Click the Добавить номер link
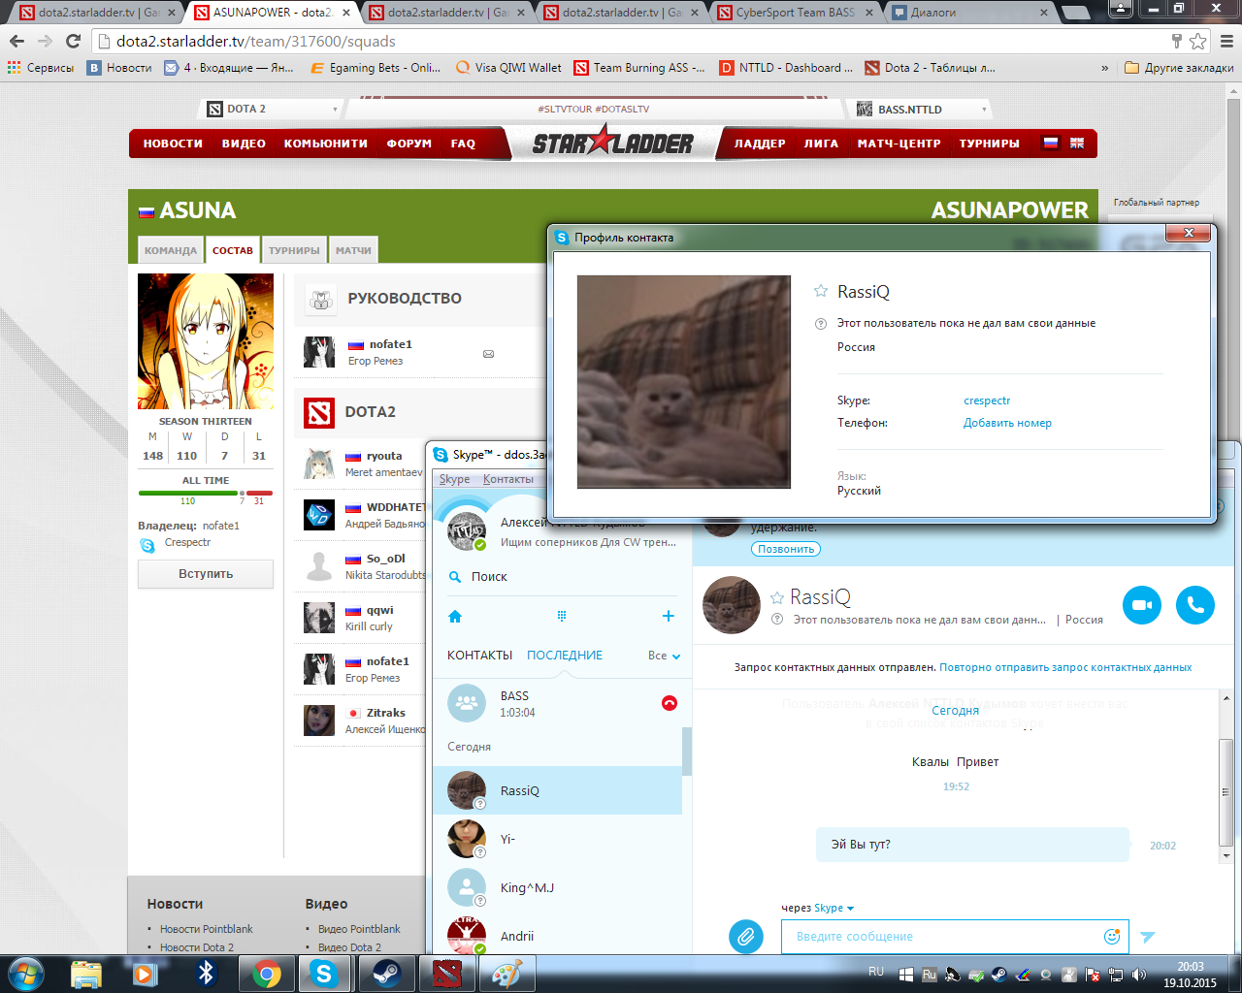The image size is (1242, 993). coord(1007,423)
